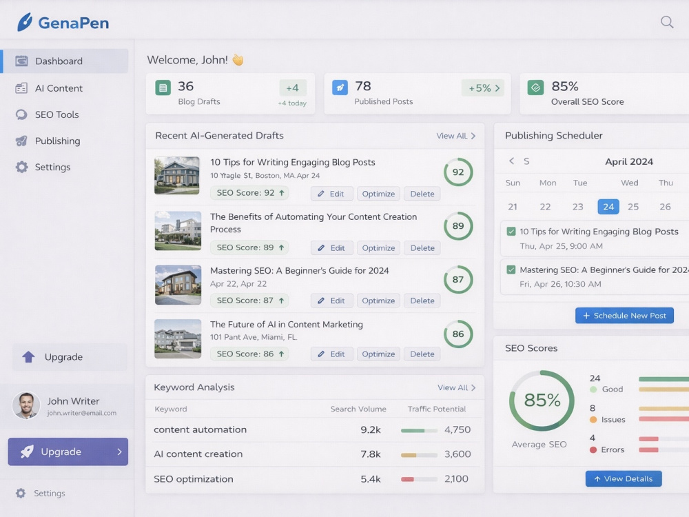Open View All for Keyword Analysis
The width and height of the screenshot is (689, 517).
pos(457,387)
